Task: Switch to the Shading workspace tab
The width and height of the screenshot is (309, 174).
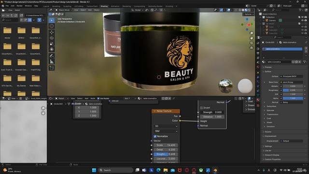Action: pyautogui.click(x=104, y=6)
